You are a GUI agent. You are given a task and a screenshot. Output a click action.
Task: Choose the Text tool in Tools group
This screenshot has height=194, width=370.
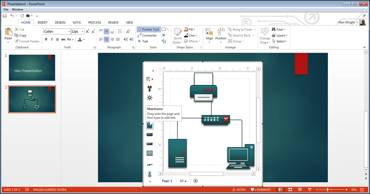tap(143, 41)
